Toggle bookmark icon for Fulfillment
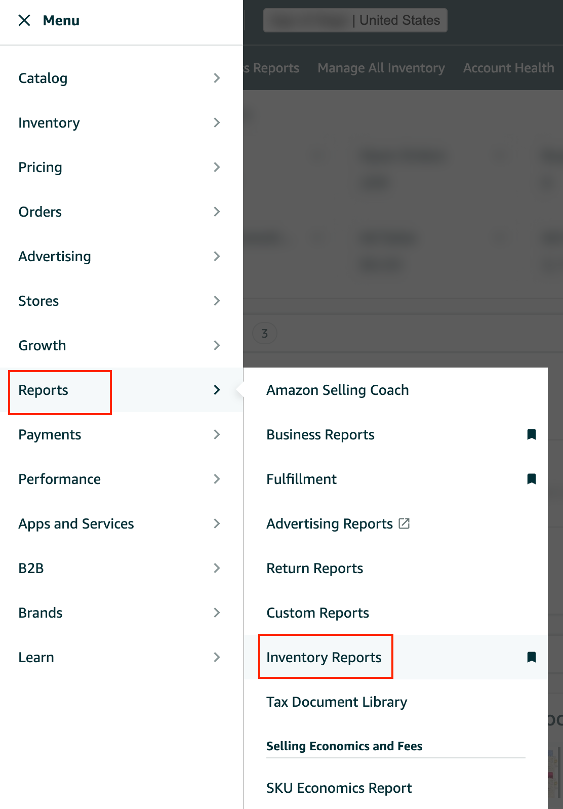The width and height of the screenshot is (563, 809). pos(532,479)
